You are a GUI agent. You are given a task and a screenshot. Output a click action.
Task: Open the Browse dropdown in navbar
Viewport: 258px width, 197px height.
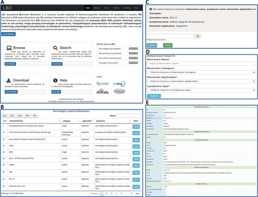(x=97, y=8)
